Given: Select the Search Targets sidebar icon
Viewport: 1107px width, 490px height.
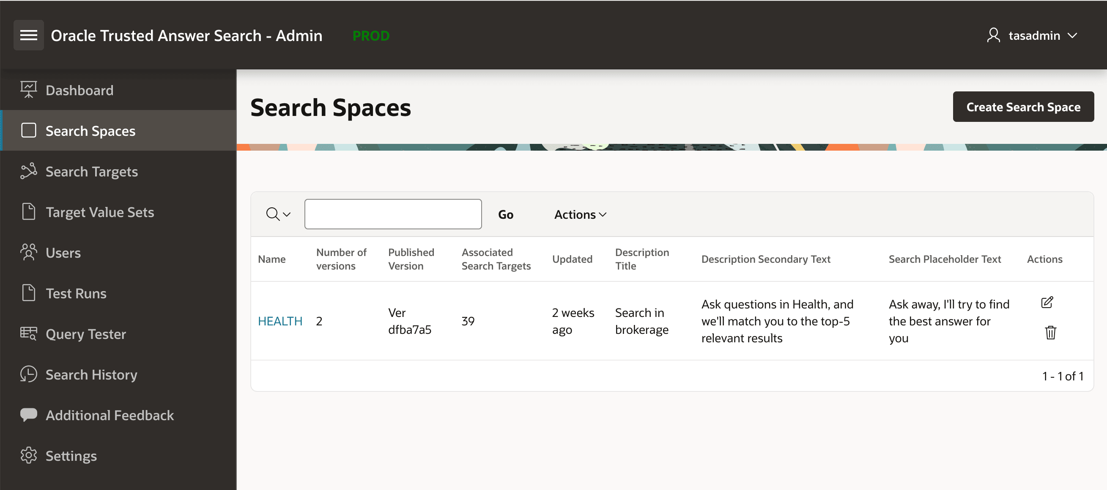Looking at the screenshot, I should click(x=28, y=171).
